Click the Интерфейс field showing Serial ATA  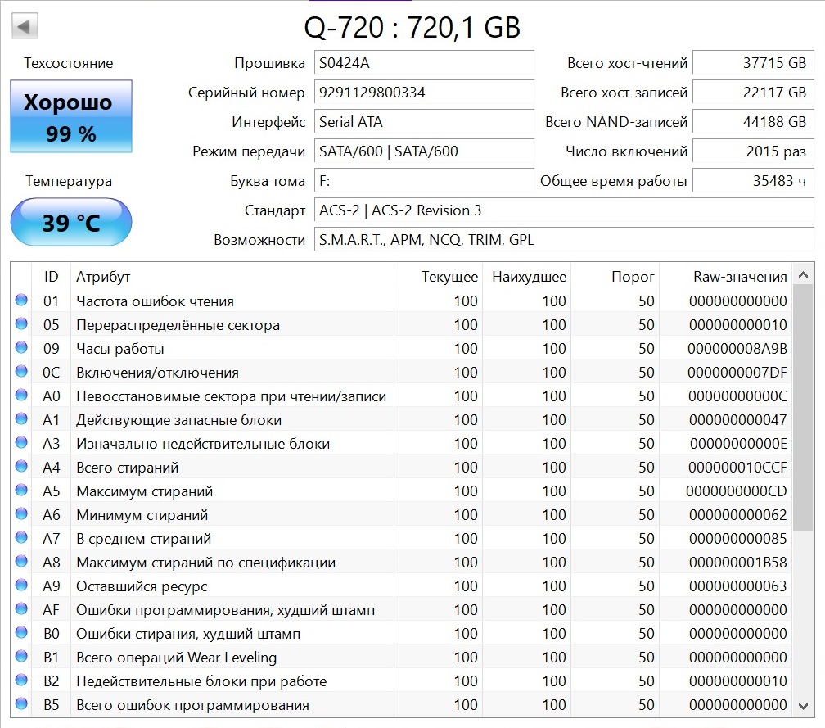pos(424,122)
